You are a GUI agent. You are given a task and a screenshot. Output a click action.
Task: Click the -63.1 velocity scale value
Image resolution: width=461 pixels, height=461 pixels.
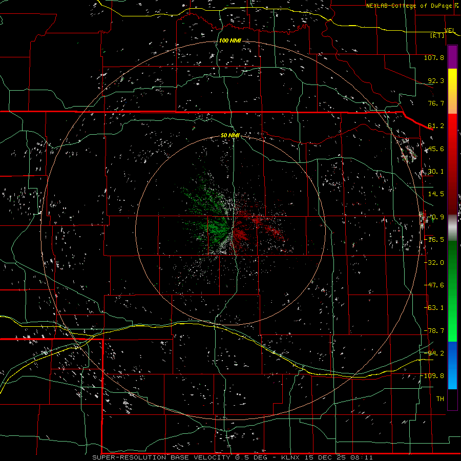click(434, 308)
